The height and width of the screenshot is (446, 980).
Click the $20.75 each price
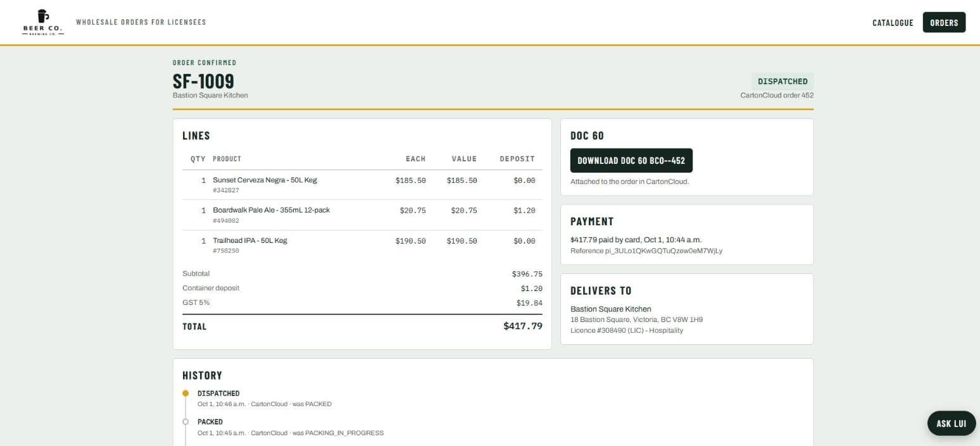pos(413,211)
